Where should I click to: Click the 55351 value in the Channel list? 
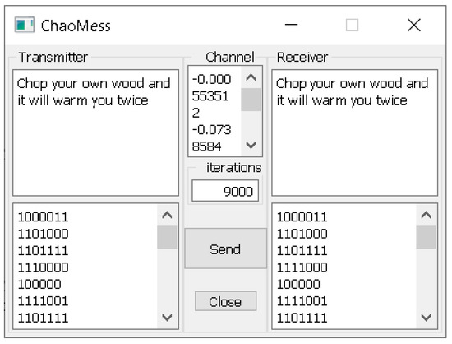click(x=210, y=95)
